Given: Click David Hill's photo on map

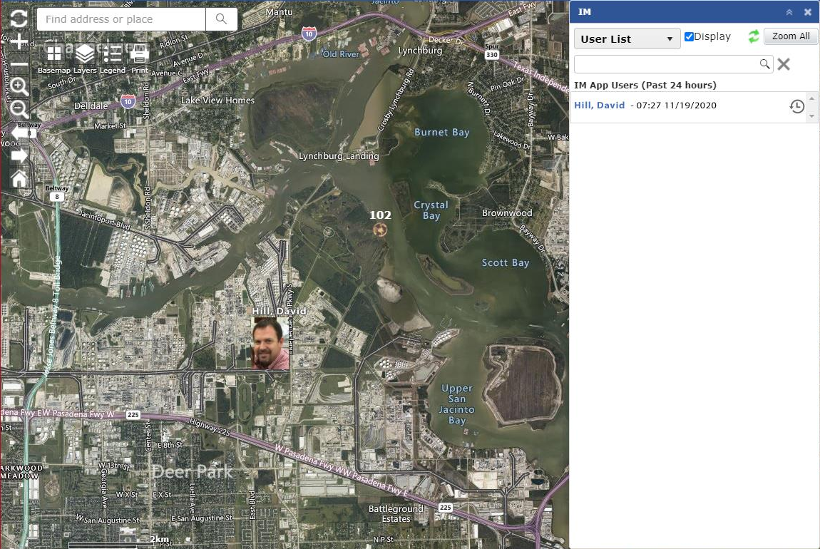Looking at the screenshot, I should tap(271, 344).
